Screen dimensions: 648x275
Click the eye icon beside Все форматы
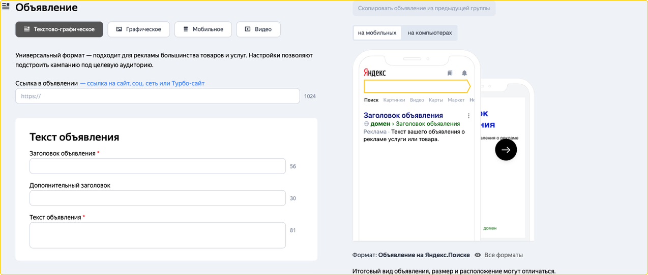pyautogui.click(x=478, y=255)
